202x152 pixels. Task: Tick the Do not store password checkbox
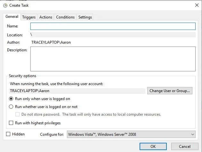(x=18, y=114)
